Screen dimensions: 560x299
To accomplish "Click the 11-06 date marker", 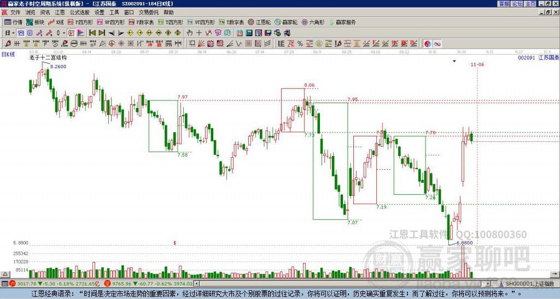I will click(x=477, y=64).
